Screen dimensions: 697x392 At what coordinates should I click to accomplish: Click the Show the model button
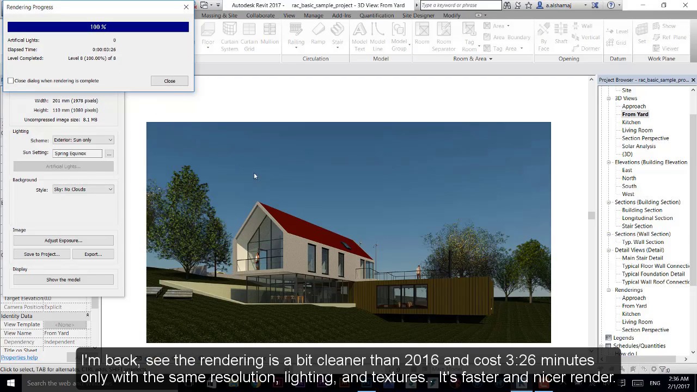(63, 280)
